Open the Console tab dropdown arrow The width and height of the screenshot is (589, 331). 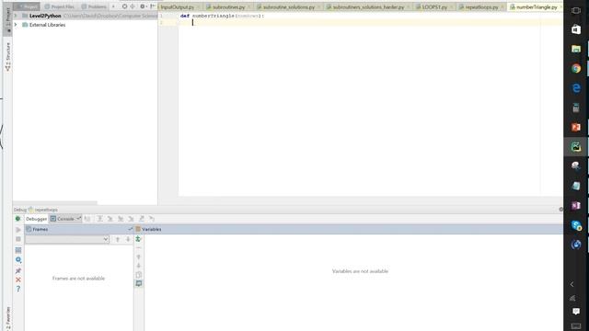[78, 219]
